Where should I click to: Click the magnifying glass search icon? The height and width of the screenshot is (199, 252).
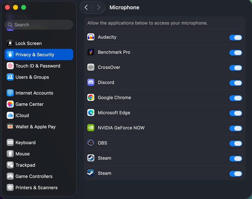pyautogui.click(x=10, y=25)
